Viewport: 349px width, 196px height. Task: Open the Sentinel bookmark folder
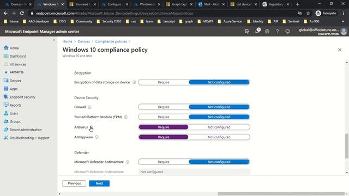pyautogui.click(x=291, y=21)
